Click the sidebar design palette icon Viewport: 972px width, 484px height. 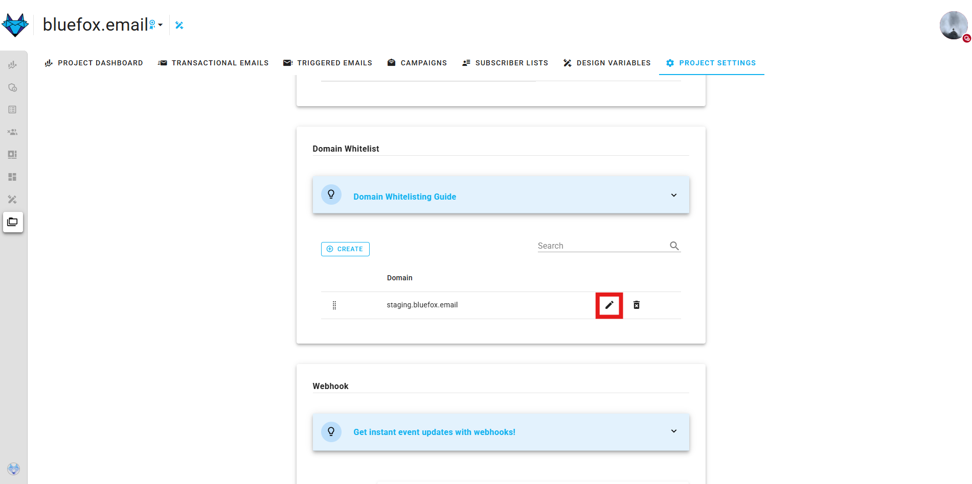13,155
